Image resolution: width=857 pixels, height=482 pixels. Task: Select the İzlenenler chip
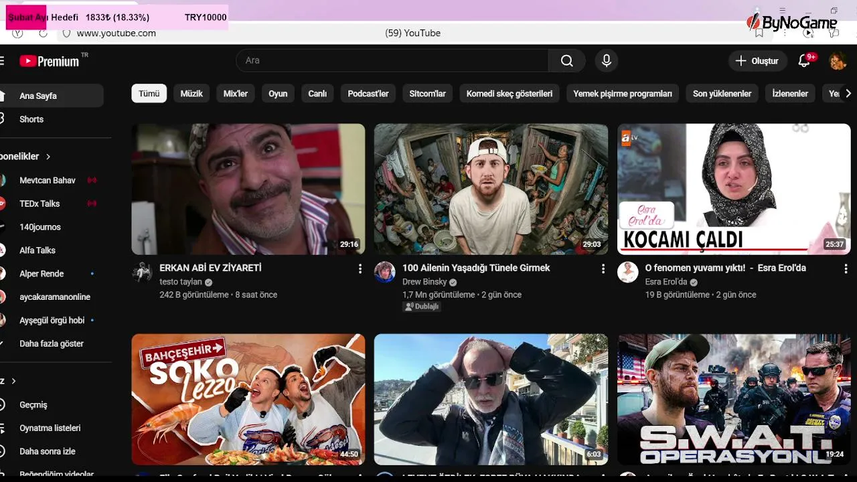tap(790, 94)
